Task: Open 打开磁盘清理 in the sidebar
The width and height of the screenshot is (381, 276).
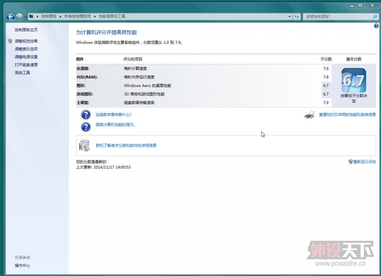Action: 26,65
